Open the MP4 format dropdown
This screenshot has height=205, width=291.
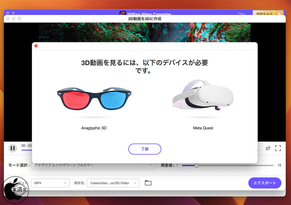(50, 183)
